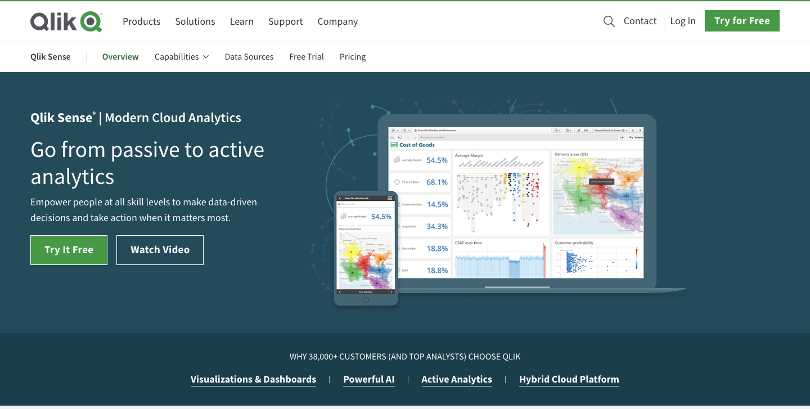The width and height of the screenshot is (810, 409).
Task: Click the Qlik logo in the header
Action: coord(66,21)
